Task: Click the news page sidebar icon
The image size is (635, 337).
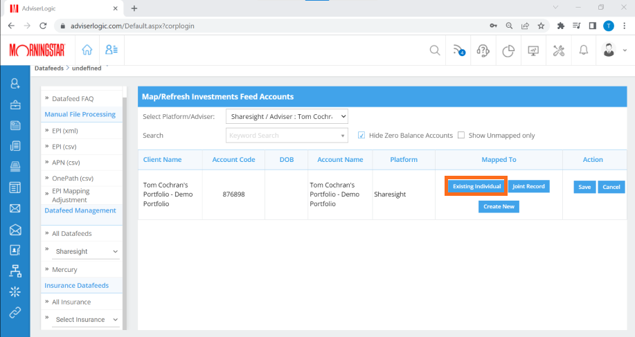Action: click(x=15, y=188)
